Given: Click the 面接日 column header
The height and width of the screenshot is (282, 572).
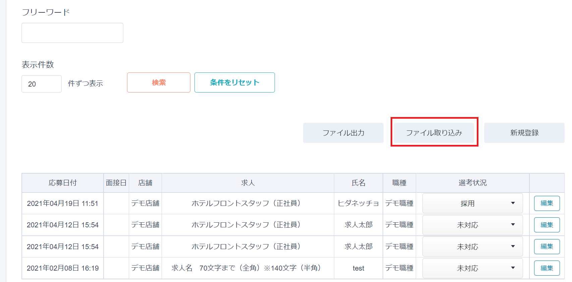Looking at the screenshot, I should tap(116, 183).
